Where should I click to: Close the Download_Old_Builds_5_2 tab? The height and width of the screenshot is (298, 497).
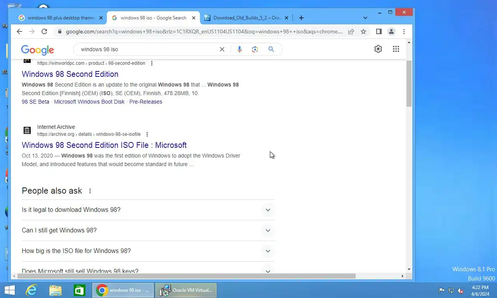click(287, 18)
